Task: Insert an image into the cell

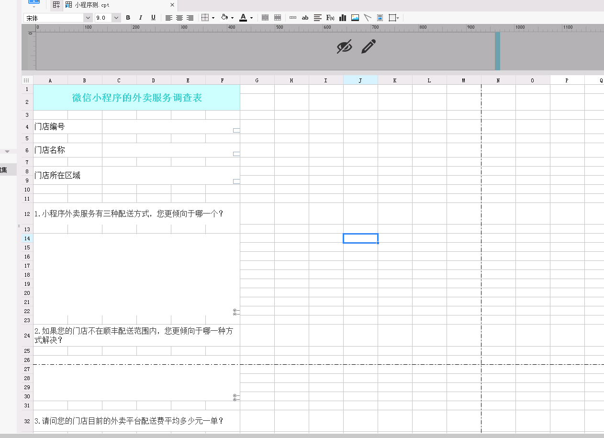Action: pos(355,18)
